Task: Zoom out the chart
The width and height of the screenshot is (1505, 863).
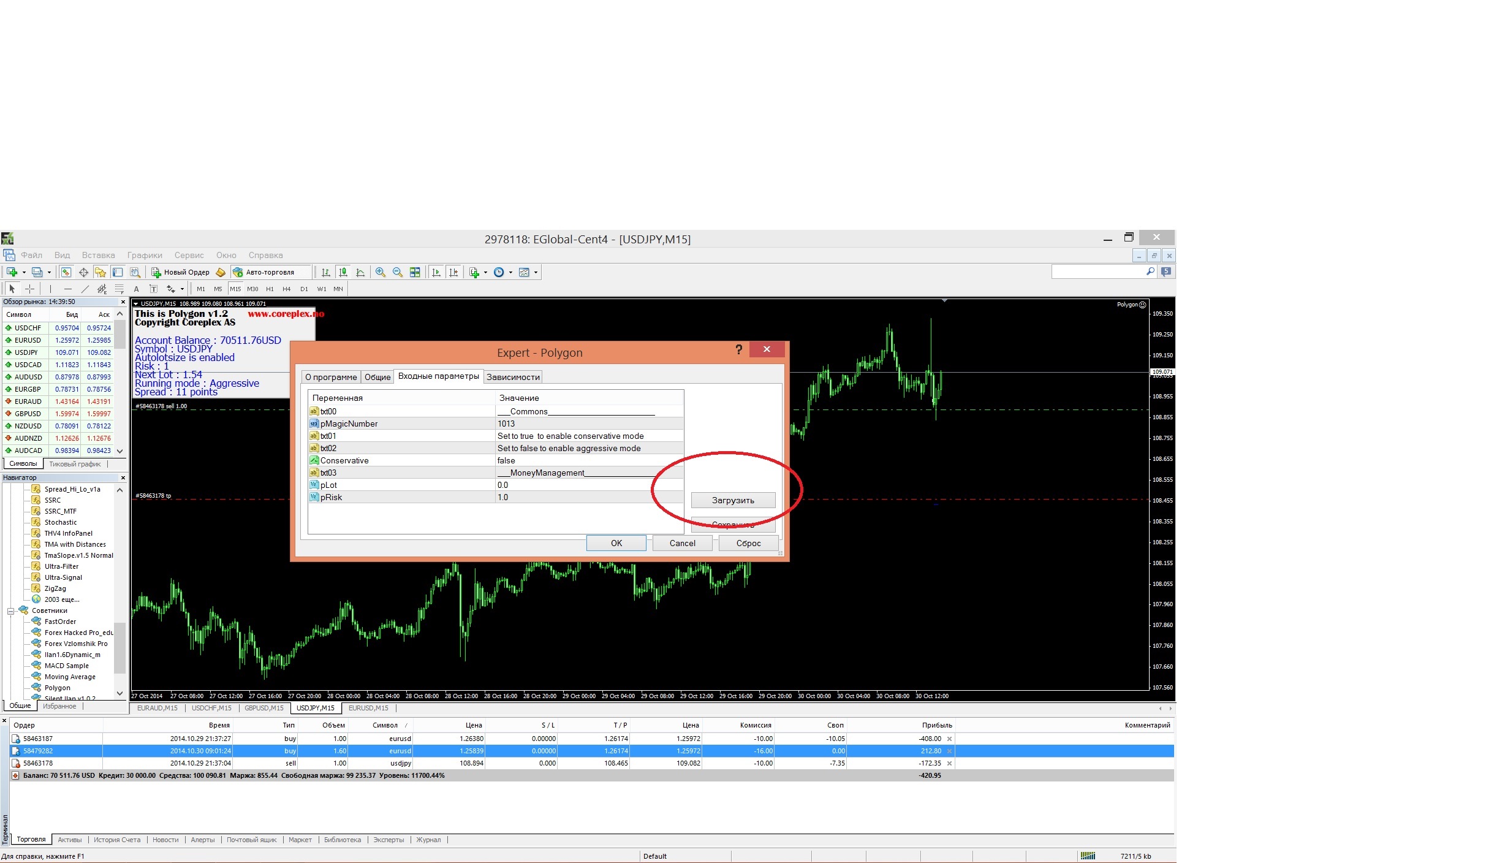Action: 398,272
